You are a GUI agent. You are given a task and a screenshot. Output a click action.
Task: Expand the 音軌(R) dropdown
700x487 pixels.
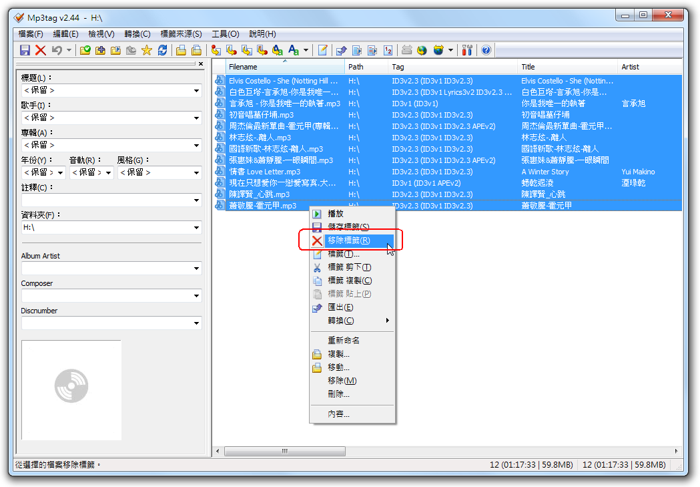(109, 172)
